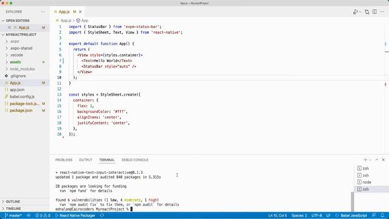Open the .gitignore file

tap(18, 76)
